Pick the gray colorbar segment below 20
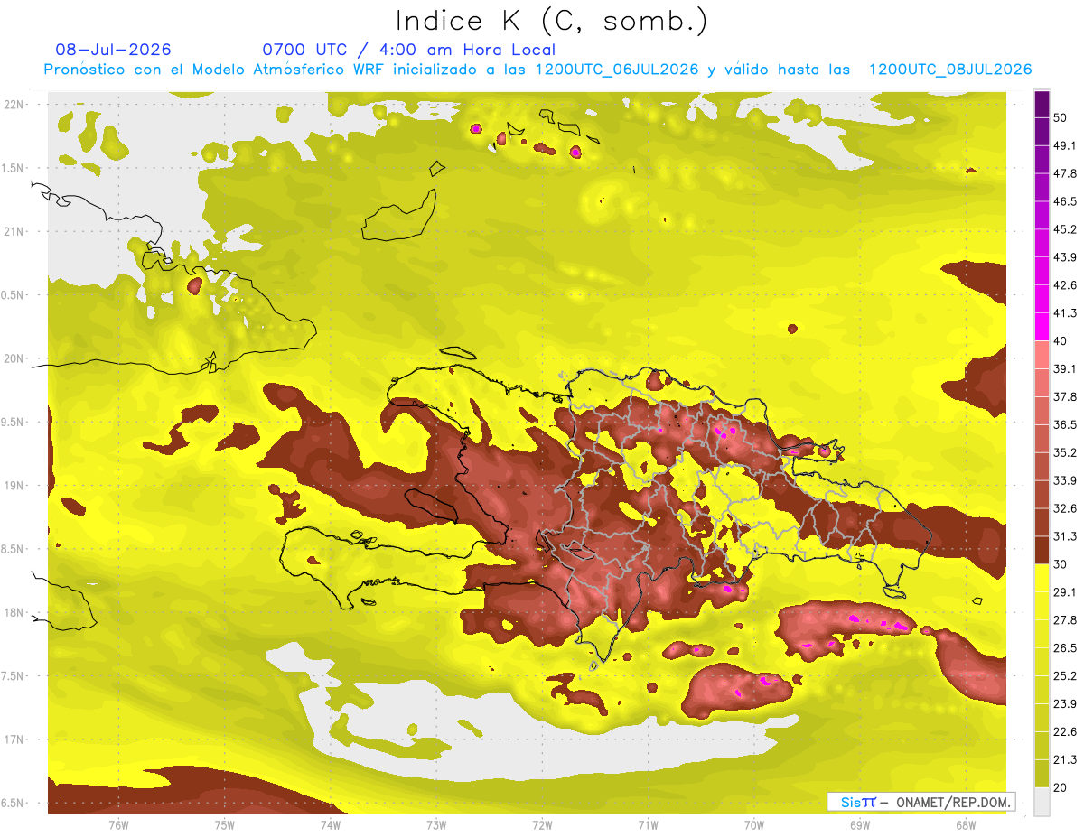 1042,801
